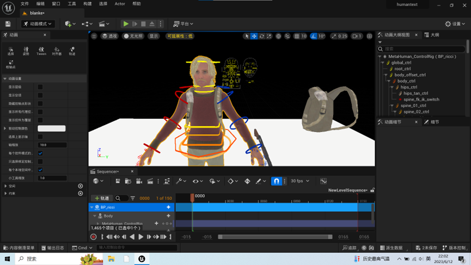Select the rotate gizmo tool in the viewport
The height and width of the screenshot is (265, 471).
pos(262,36)
